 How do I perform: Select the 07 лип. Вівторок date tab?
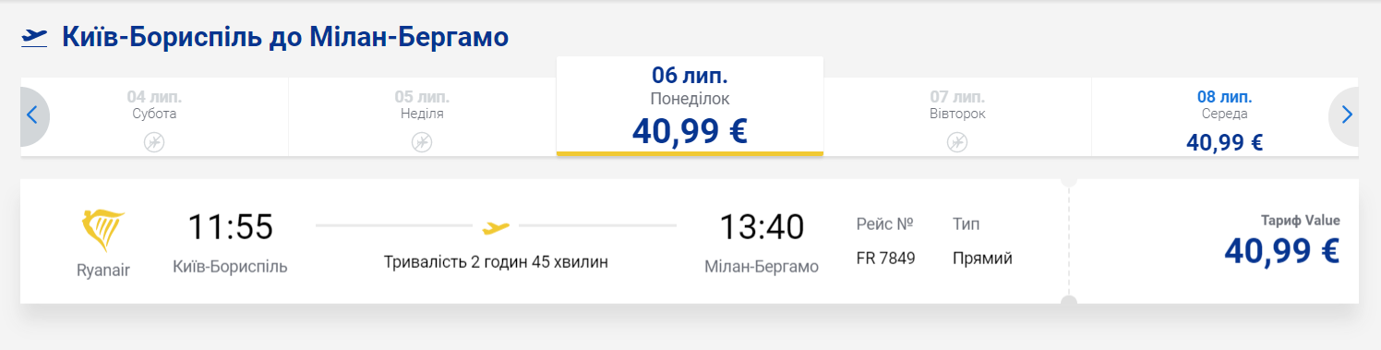click(x=957, y=116)
